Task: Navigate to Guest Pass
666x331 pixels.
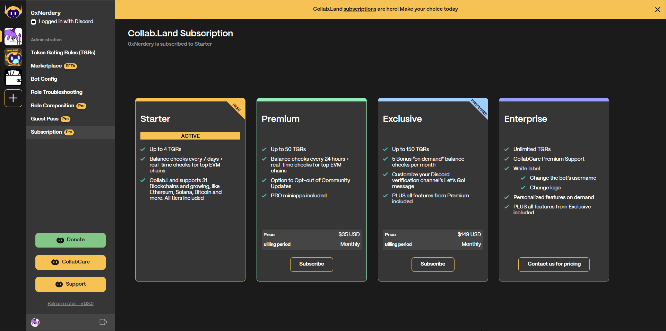Action: point(44,119)
